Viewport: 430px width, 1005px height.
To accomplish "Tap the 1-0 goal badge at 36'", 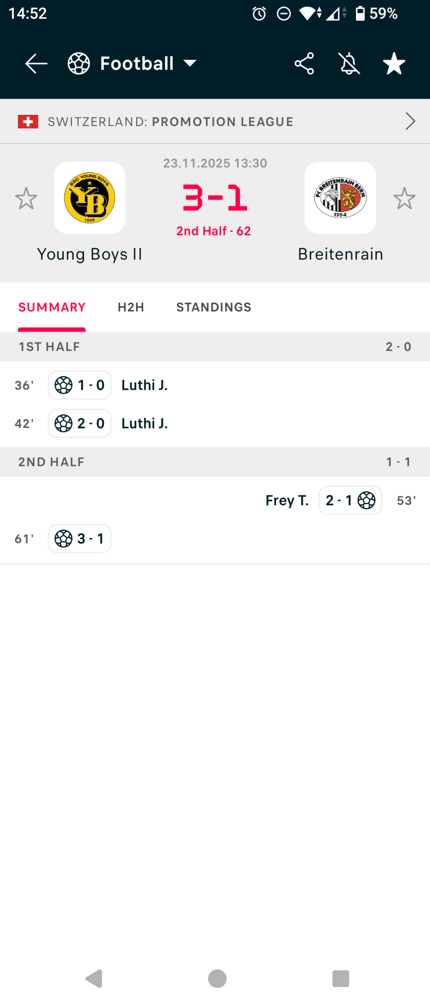I will [80, 385].
